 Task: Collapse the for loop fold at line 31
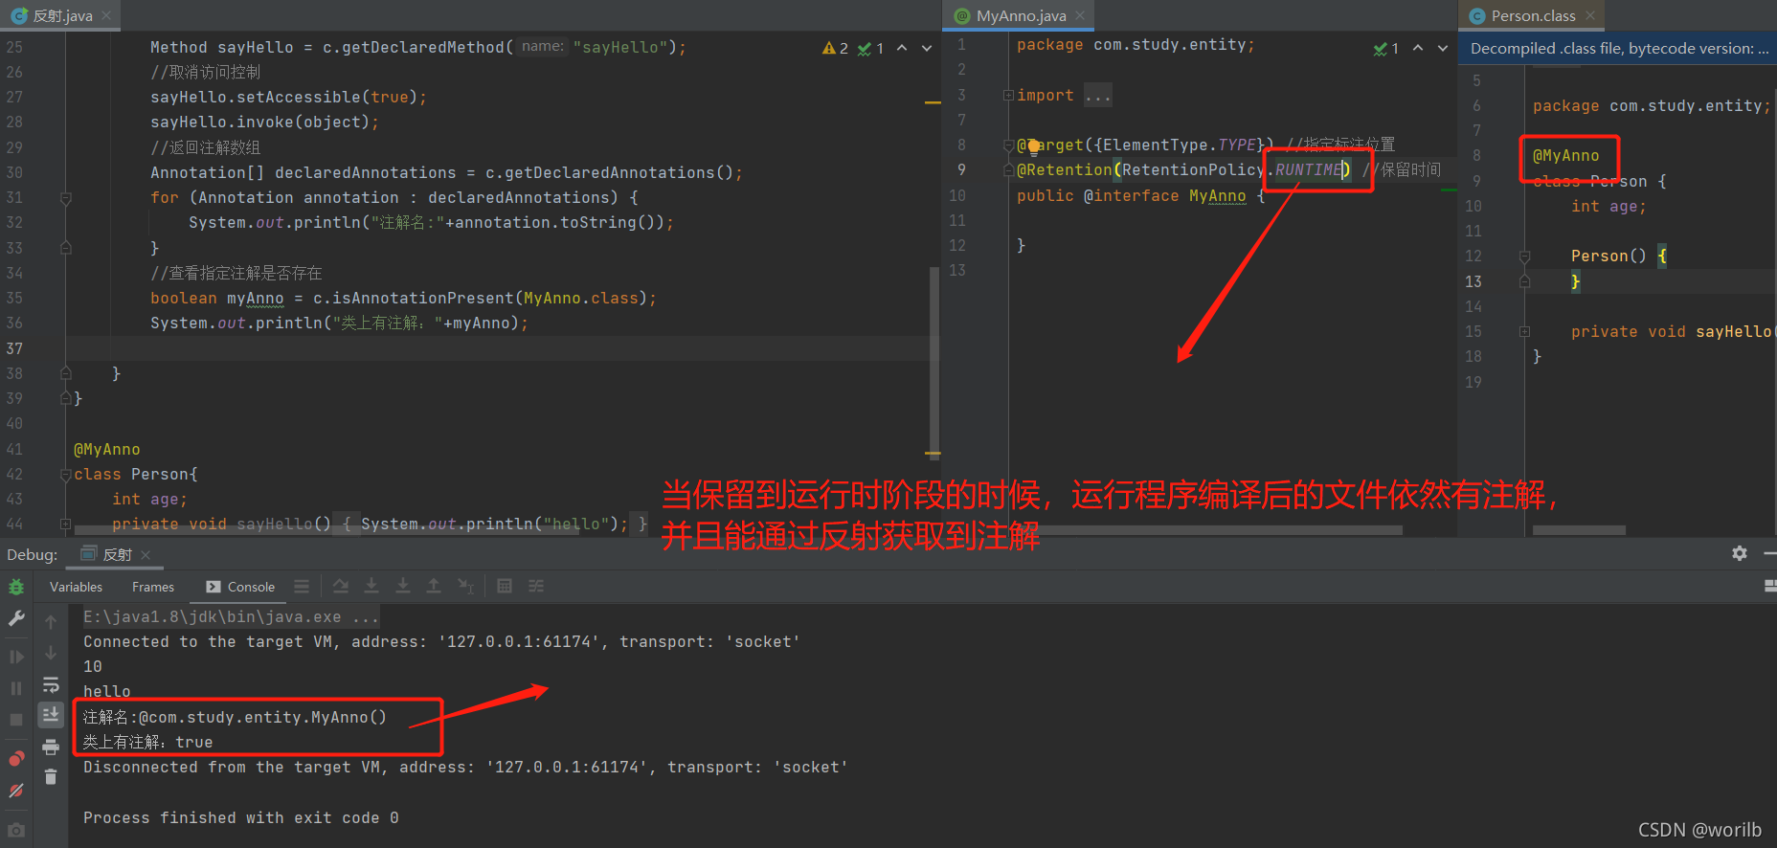(66, 198)
